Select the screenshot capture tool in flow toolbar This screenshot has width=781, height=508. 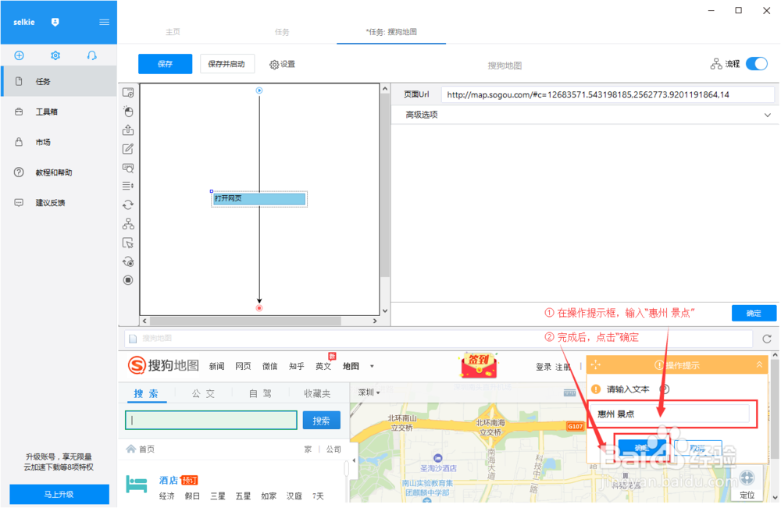(x=128, y=92)
